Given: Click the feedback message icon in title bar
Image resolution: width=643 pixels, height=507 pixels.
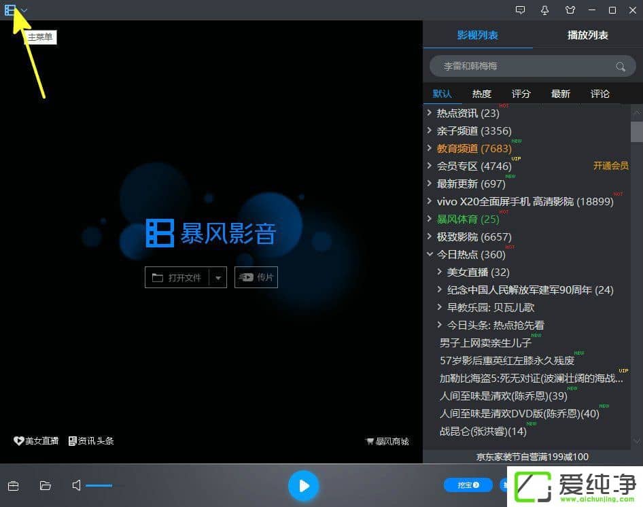Looking at the screenshot, I should [x=521, y=10].
